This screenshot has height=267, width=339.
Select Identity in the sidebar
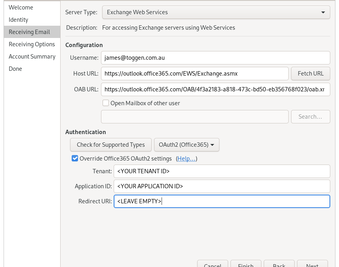pos(19,20)
